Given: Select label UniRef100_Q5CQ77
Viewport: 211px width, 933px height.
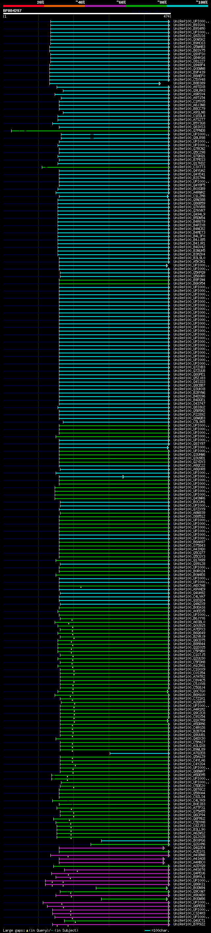Looking at the screenshot, I should tap(189, 553).
